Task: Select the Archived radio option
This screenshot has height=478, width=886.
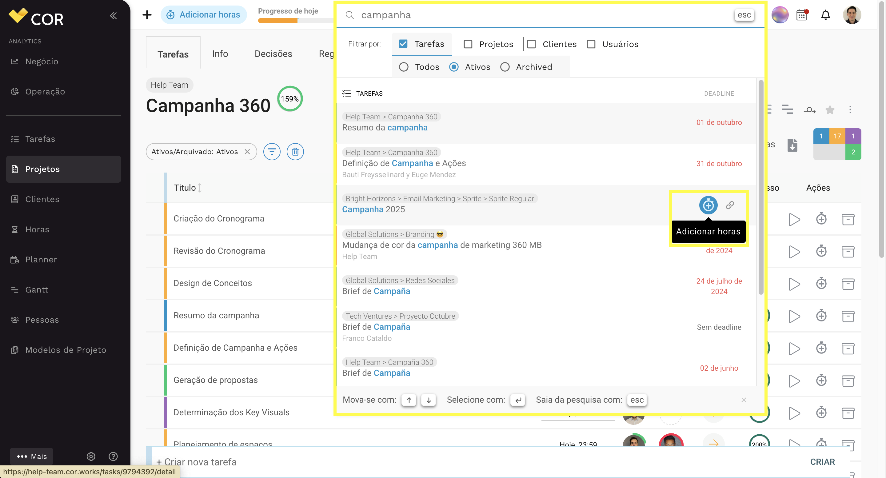Action: pyautogui.click(x=505, y=67)
